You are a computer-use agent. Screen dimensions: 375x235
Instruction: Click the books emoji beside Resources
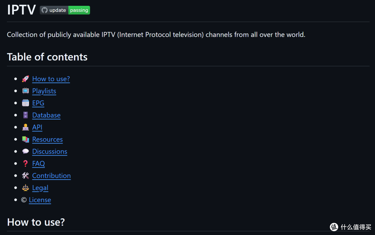coord(26,139)
